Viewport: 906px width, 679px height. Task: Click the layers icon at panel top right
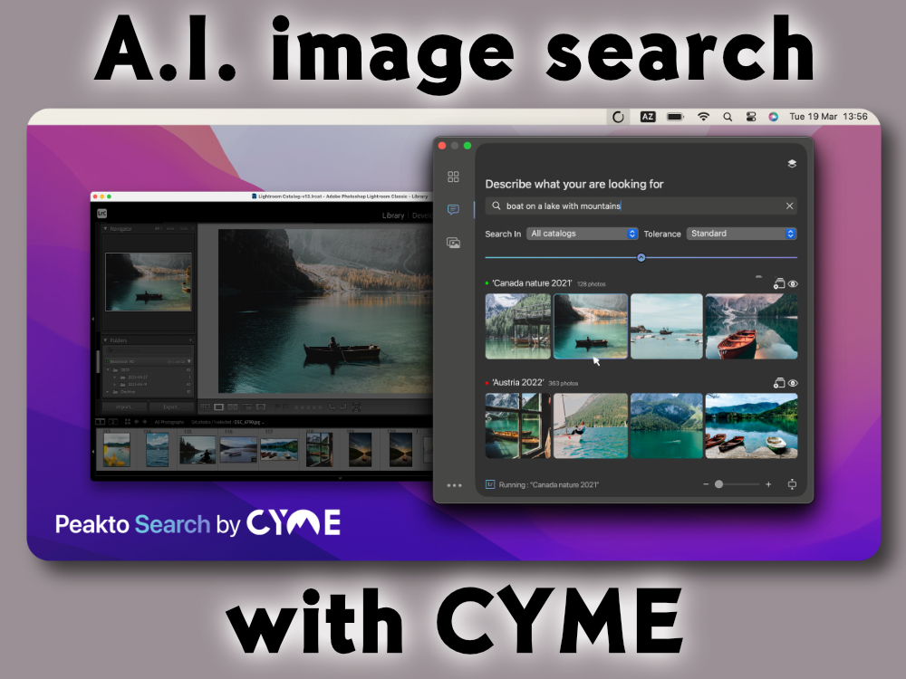point(791,164)
